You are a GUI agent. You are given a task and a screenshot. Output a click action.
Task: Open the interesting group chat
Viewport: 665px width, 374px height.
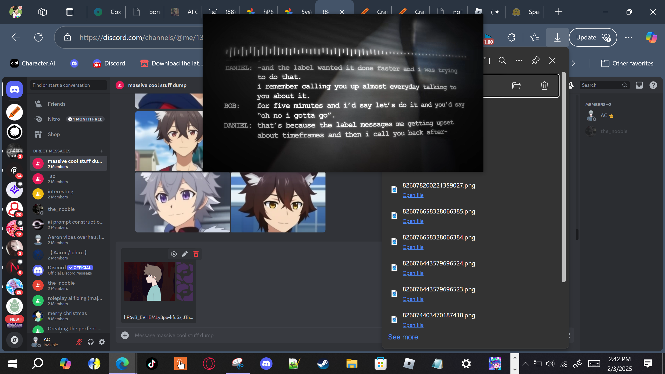point(69,194)
